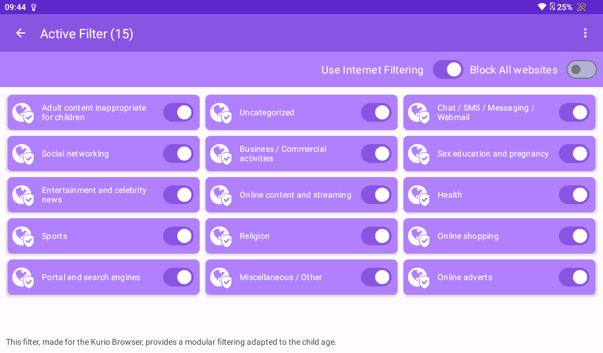Tap the Business / Commercial activities label
The width and height of the screenshot is (603, 353).
coord(283,154)
